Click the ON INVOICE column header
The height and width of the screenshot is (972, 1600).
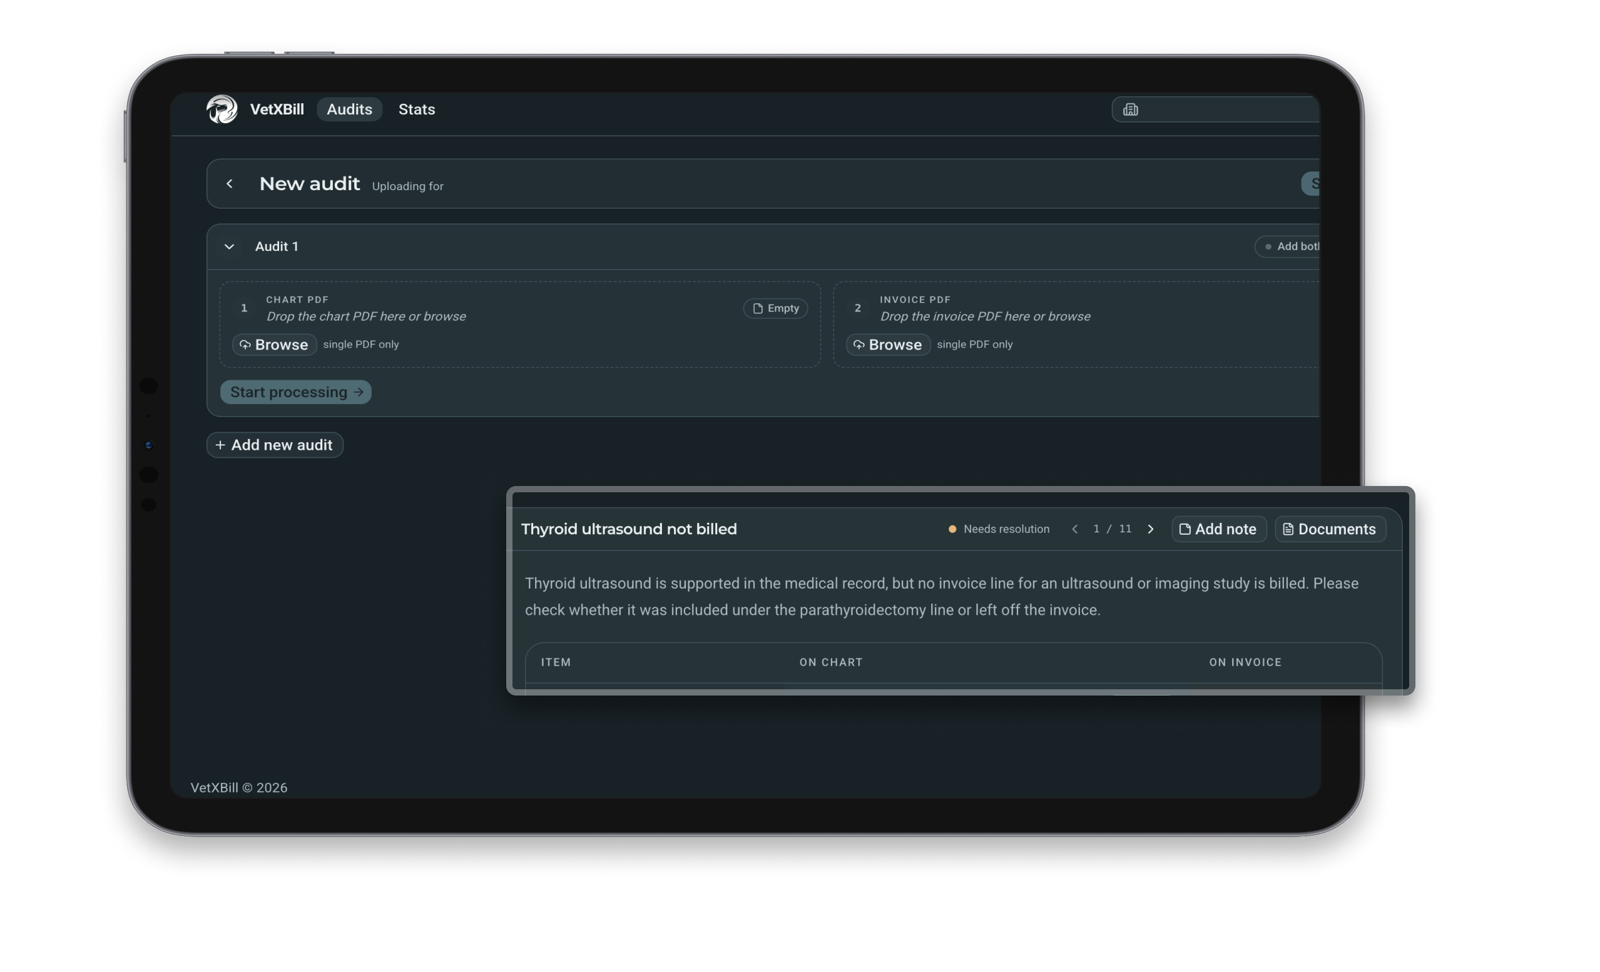coord(1245,662)
